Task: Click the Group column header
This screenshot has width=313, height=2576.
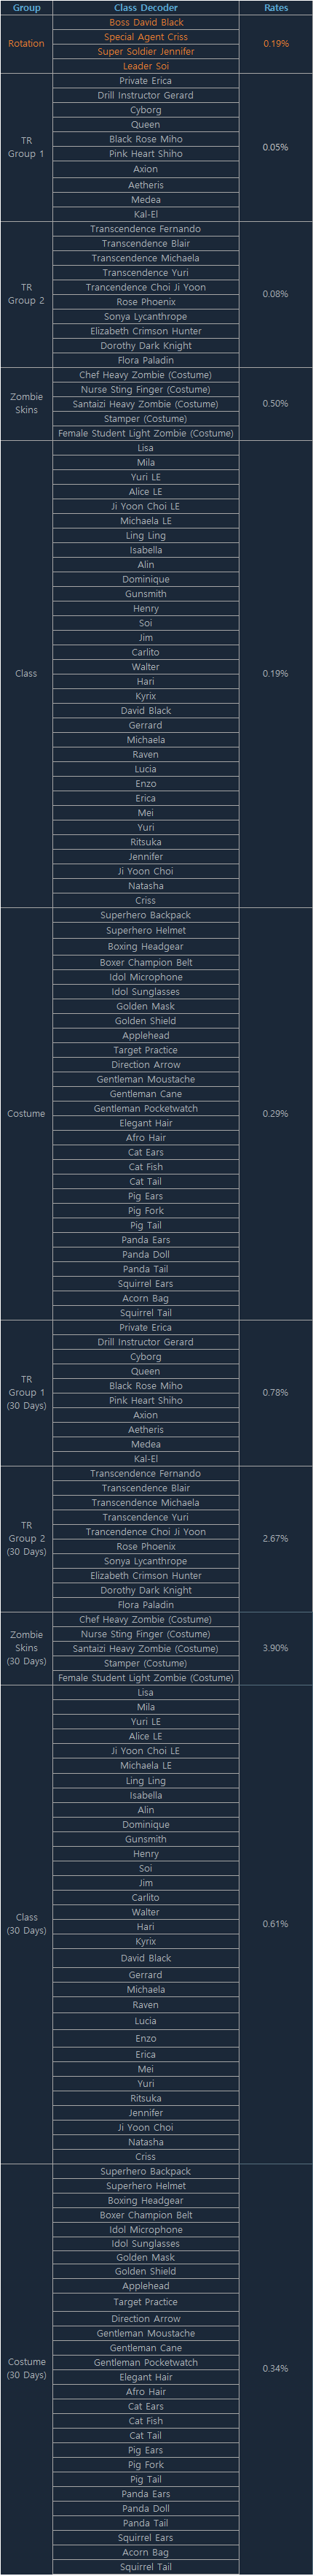Action: point(26,8)
